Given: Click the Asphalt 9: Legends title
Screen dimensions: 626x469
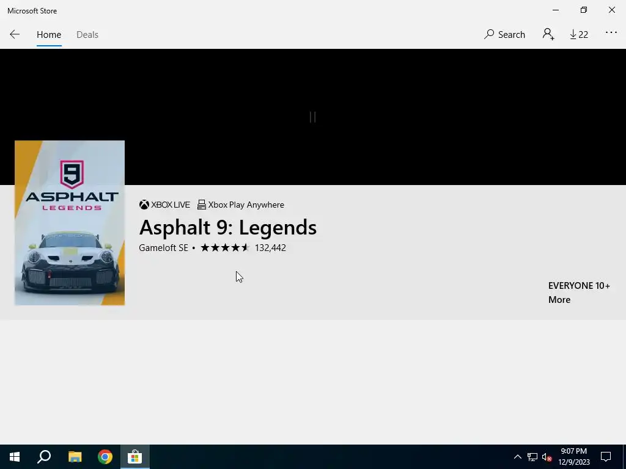Looking at the screenshot, I should 227,227.
